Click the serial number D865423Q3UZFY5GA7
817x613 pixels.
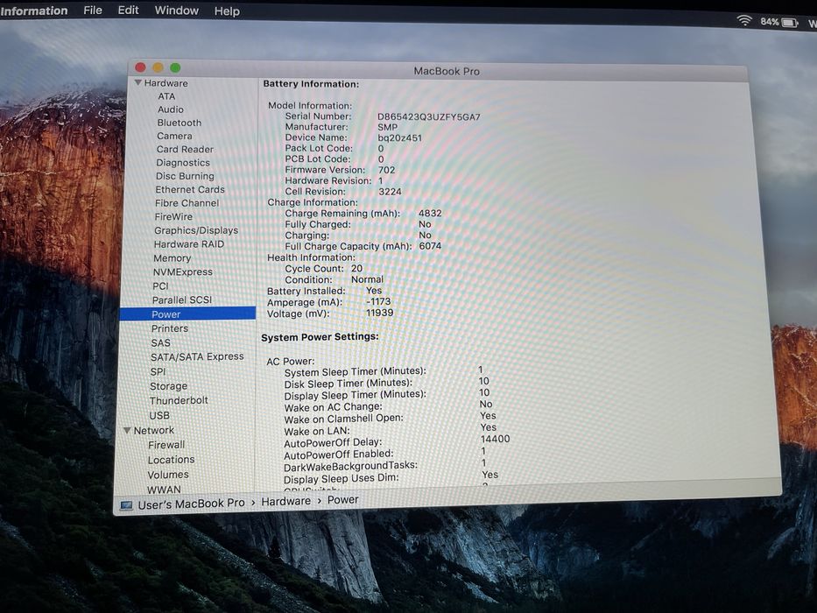pyautogui.click(x=429, y=116)
